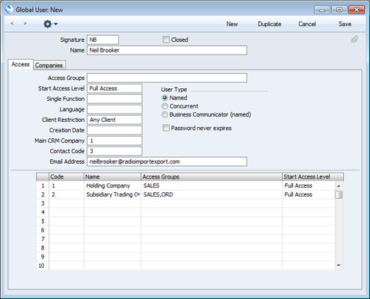Save the Global User record
This screenshot has width=370, height=299.
[x=345, y=24]
